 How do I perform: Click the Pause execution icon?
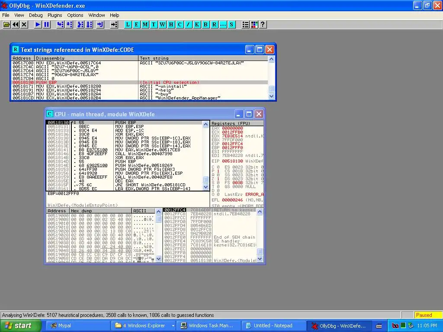[46, 25]
